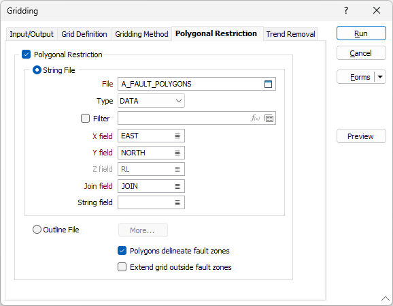Open the Trend Removal tab

click(x=290, y=34)
